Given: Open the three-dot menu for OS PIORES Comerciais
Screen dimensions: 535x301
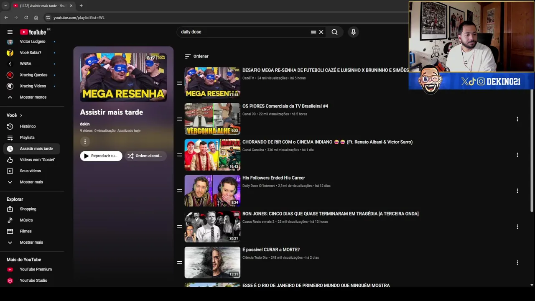Looking at the screenshot, I should [517, 119].
